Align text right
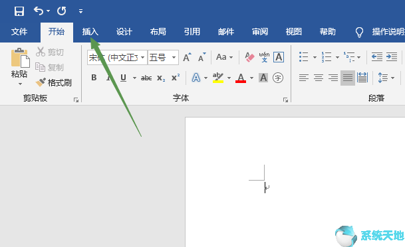 [x=333, y=78]
